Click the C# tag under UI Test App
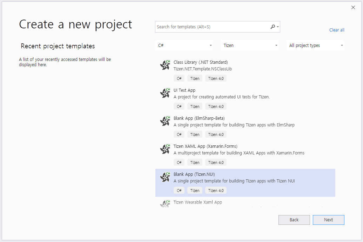 [179, 106]
